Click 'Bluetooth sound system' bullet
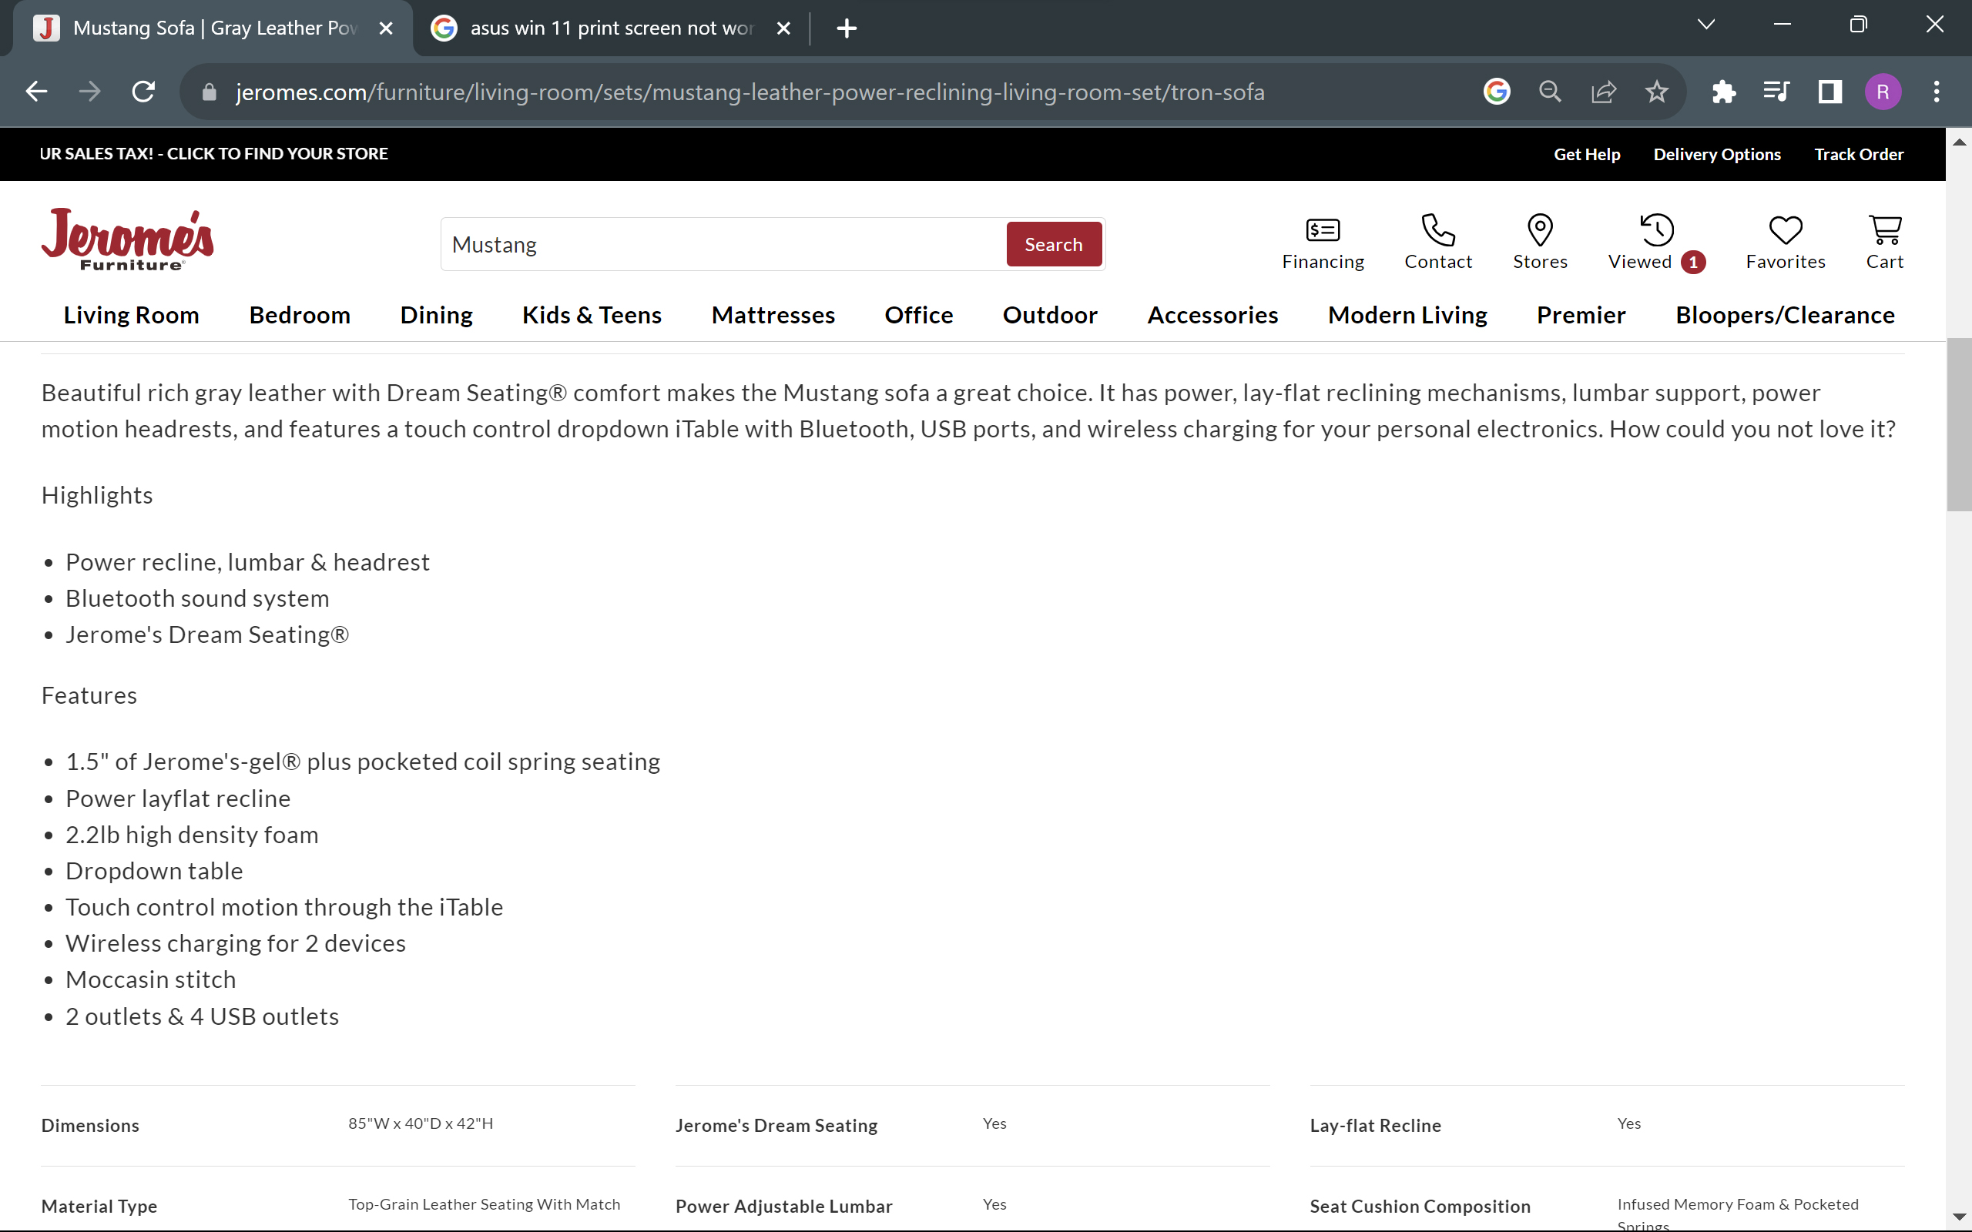 click(197, 598)
